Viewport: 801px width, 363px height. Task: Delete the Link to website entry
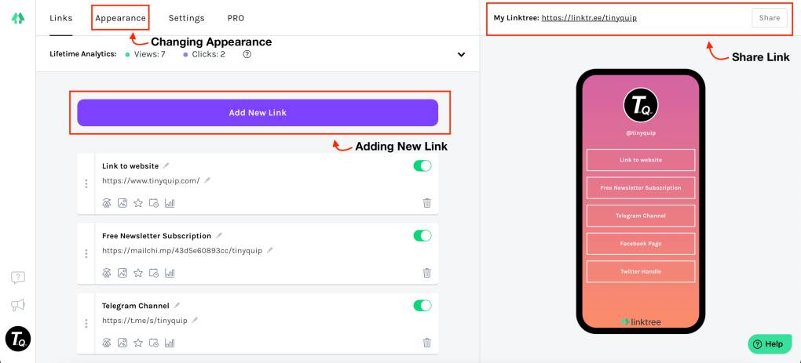426,203
